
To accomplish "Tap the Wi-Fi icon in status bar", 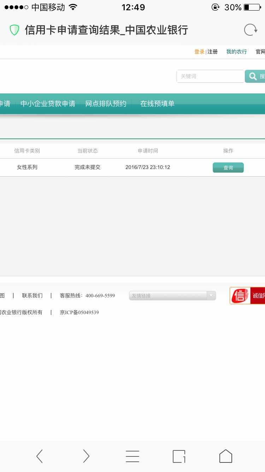I will tap(73, 7).
